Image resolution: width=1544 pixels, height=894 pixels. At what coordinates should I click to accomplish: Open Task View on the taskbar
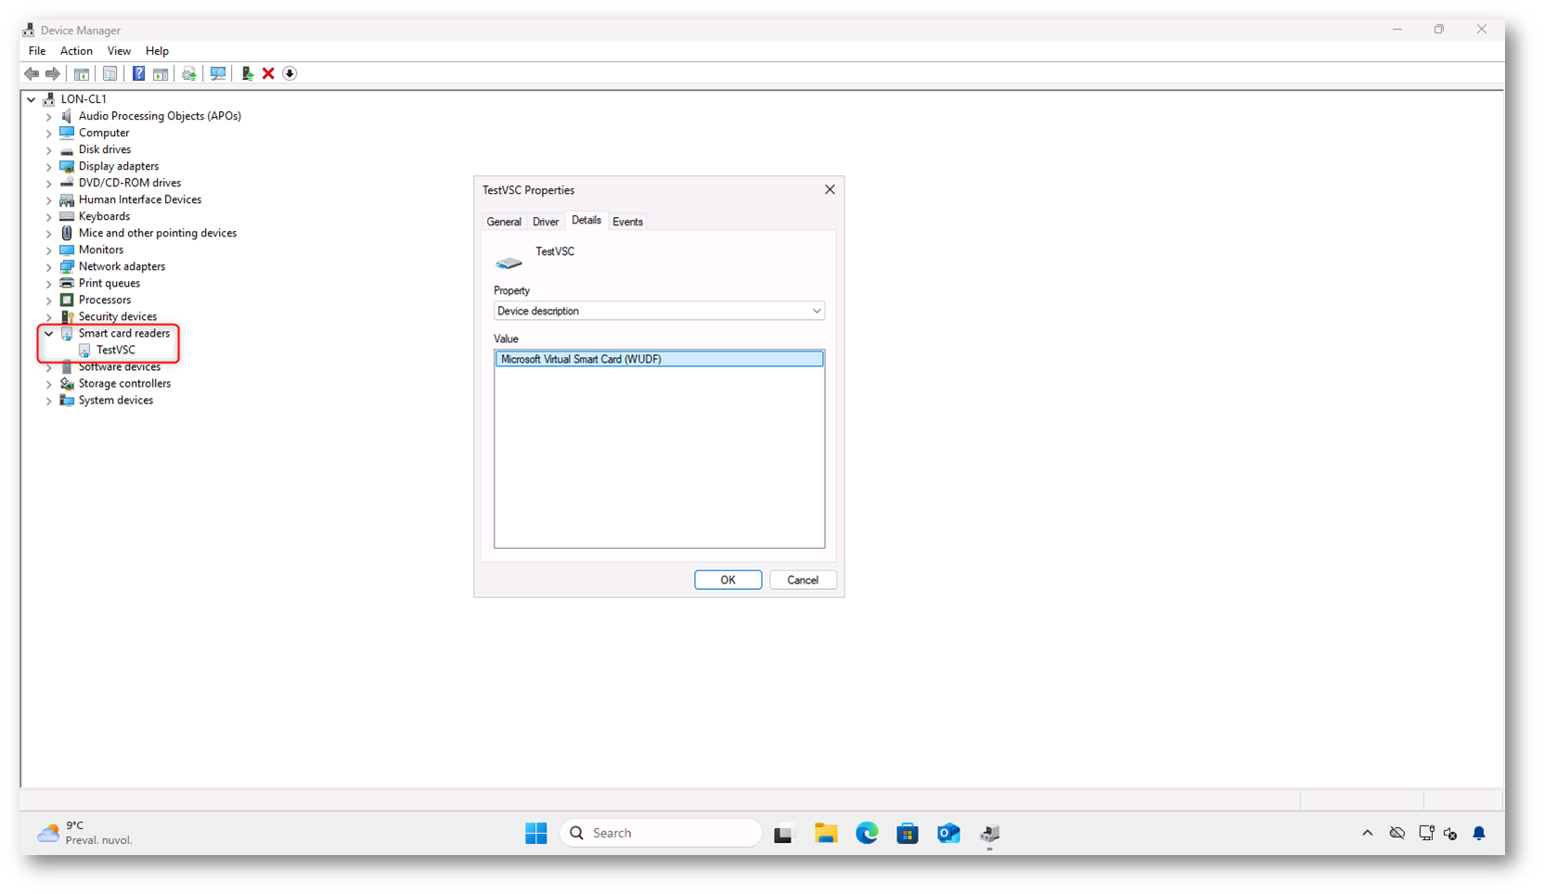(784, 834)
